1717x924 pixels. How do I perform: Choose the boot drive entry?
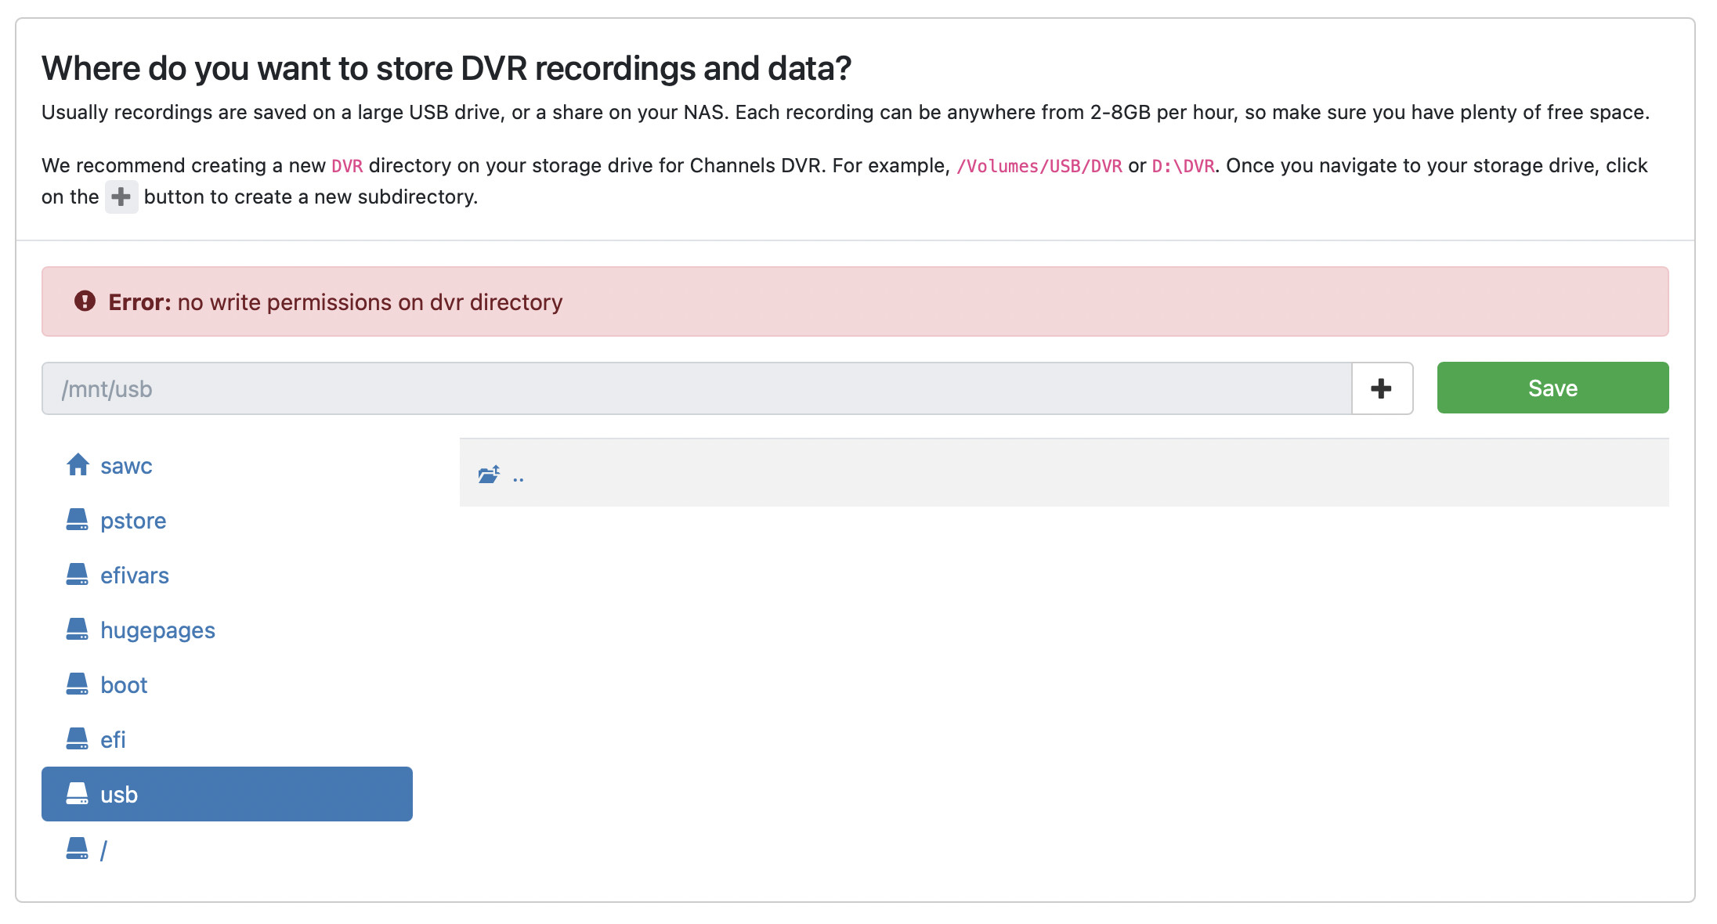pos(124,685)
